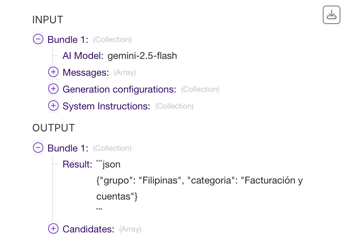
Task: Click the AI Model label
Action: click(83, 56)
